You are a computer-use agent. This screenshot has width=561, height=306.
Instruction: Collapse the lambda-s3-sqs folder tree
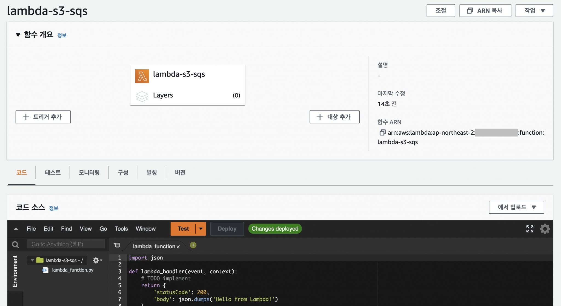pos(32,260)
